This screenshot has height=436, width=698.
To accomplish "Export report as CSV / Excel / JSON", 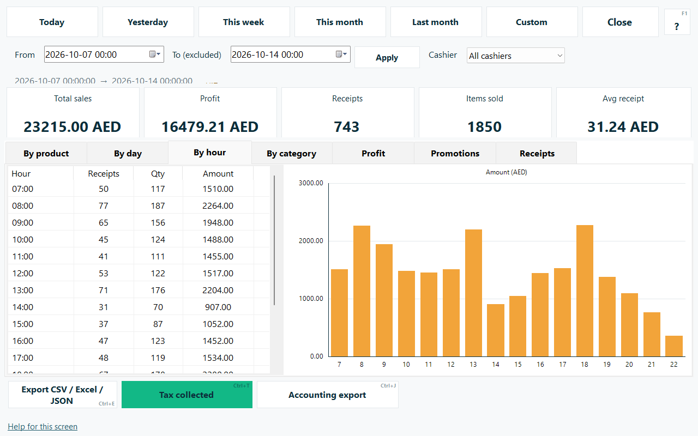I will 63,395.
